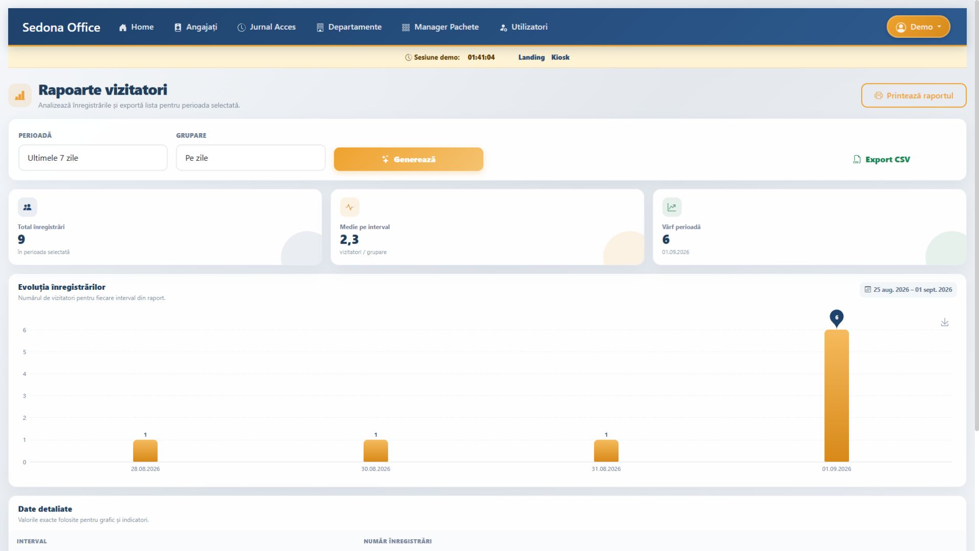Export the report as CSV

(882, 160)
